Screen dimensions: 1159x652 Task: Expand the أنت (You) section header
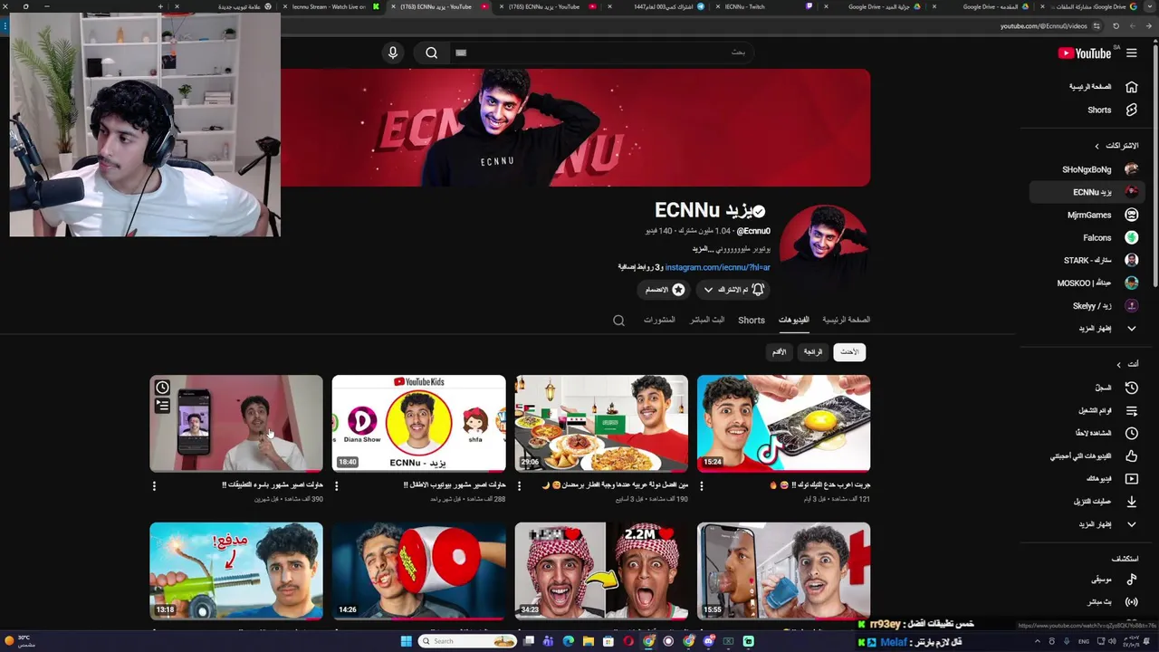point(1127,364)
